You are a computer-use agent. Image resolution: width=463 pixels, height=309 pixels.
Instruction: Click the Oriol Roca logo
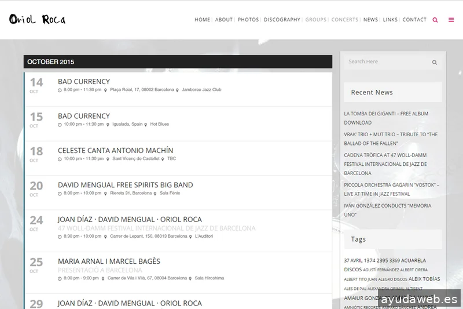(38, 20)
